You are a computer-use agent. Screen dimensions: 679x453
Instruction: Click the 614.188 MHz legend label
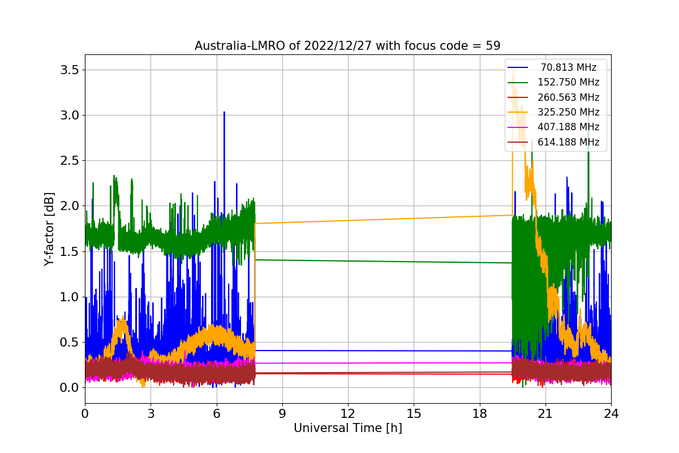569,142
